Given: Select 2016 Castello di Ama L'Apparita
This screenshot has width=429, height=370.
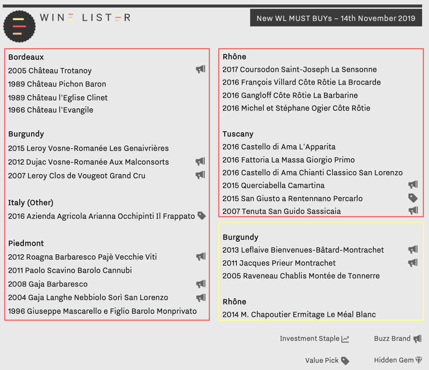Looking at the screenshot, I should pos(279,147).
